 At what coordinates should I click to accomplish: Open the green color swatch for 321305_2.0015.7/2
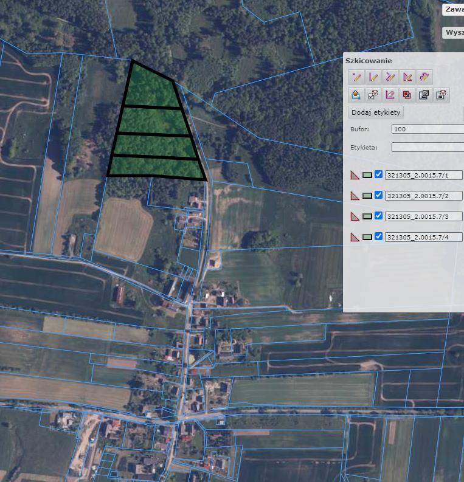pos(367,196)
